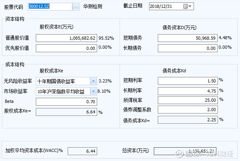Click the 股权资本E(万元) heading

(x=57, y=27)
